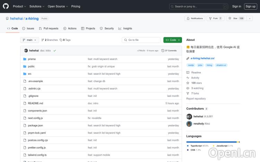Screen dimensions: 260x162
Task: Open the star lists dropdown arrow
Action: point(250,18)
